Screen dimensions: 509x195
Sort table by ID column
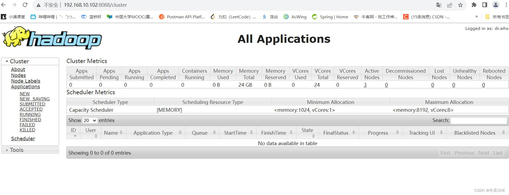coord(74,133)
